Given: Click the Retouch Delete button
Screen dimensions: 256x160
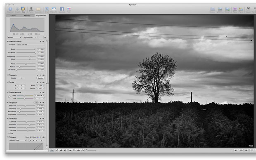Looking at the screenshot, I should click(40, 78).
